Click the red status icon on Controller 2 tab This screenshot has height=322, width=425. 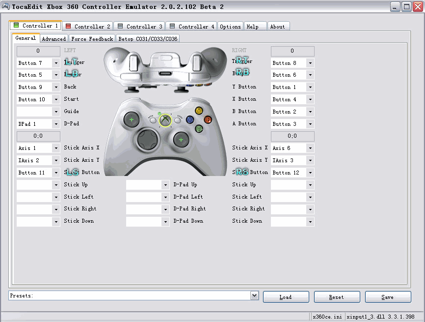click(68, 26)
